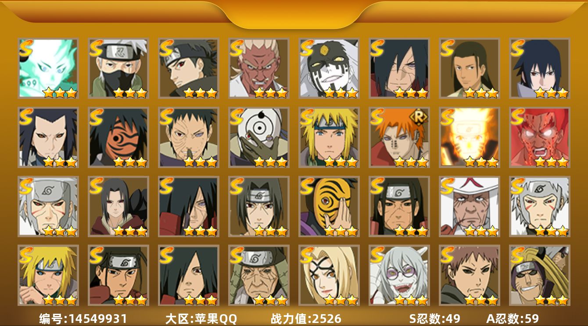588x326 pixels.
Task: Click the 战力值:2526 power value text
Action: [306, 318]
